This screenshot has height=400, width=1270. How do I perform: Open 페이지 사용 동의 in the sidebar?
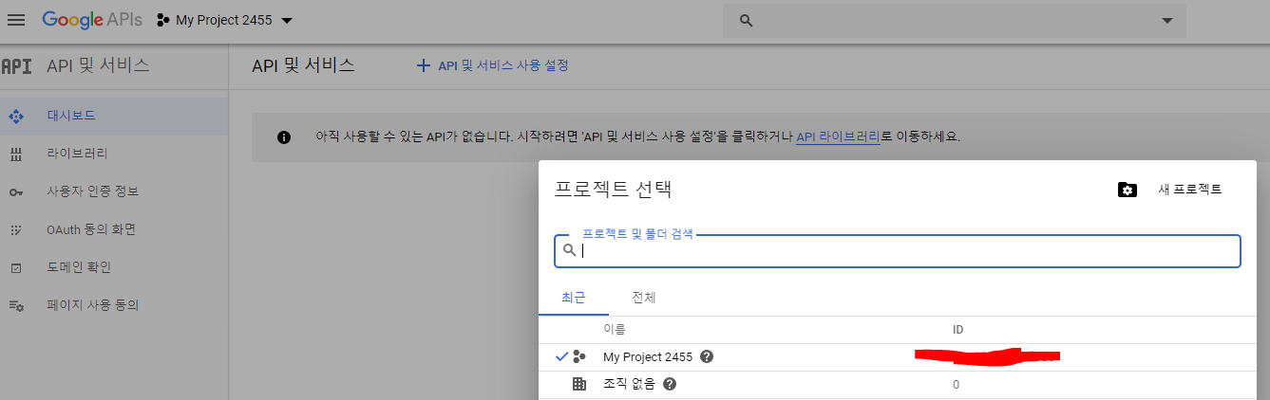point(114,305)
